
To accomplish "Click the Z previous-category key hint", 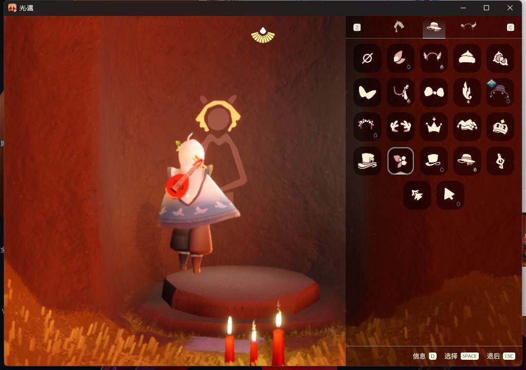I will (357, 28).
